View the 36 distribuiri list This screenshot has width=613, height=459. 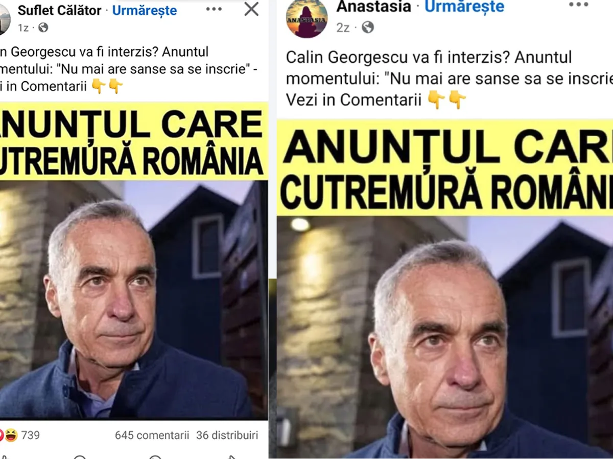coord(227,435)
